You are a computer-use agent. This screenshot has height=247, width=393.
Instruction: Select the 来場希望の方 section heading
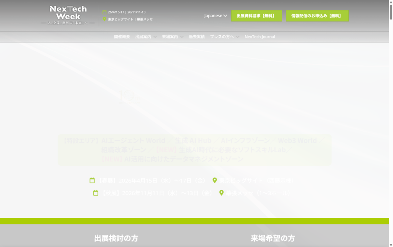pyautogui.click(x=273, y=238)
